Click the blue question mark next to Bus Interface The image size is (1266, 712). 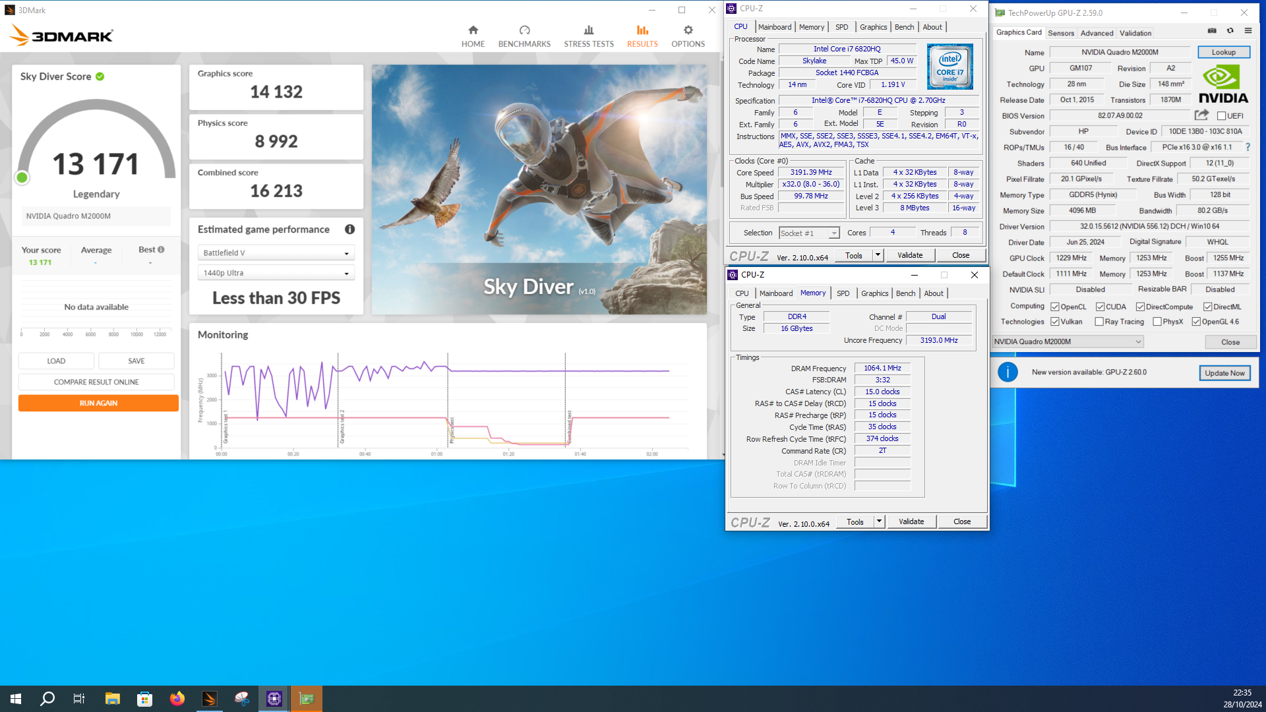coord(1248,147)
